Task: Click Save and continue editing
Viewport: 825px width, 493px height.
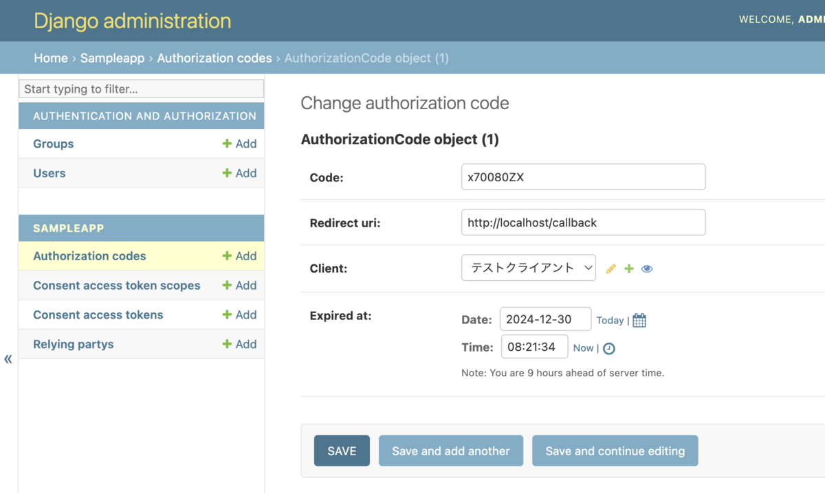Action: pos(615,451)
